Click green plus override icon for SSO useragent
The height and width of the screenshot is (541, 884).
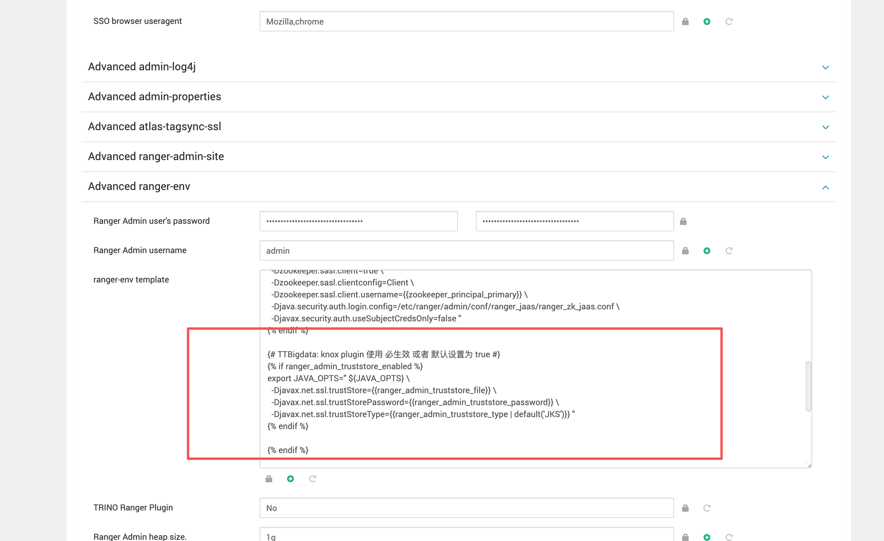707,22
